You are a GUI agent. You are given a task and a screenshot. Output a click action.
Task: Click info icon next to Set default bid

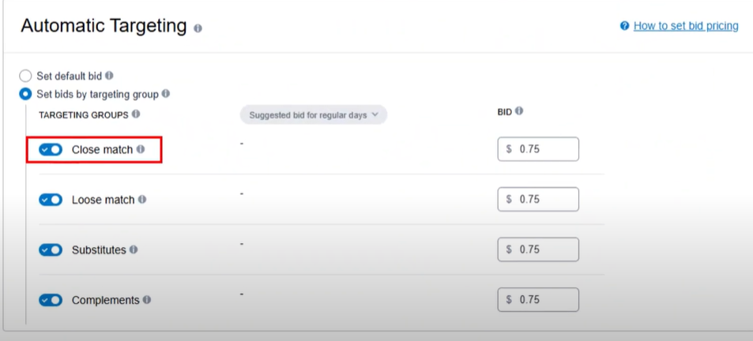pos(109,76)
